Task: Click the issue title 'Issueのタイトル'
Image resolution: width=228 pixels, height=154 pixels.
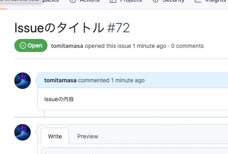Action: click(x=59, y=28)
